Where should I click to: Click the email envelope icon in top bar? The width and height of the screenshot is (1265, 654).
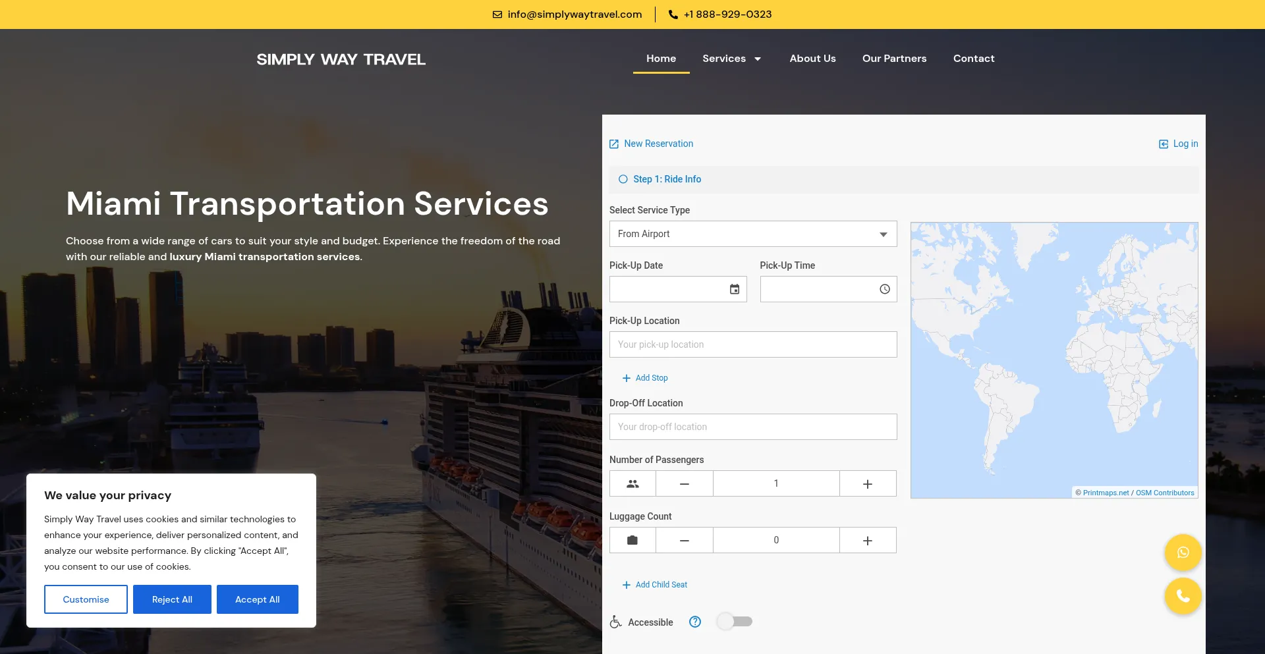tap(497, 14)
